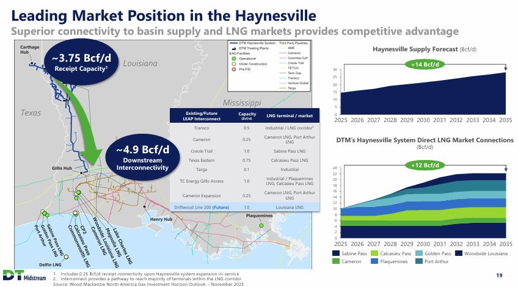518x287 pixels.
Task: Click the 'Lake Charles LNG' map label
Action: (123, 246)
